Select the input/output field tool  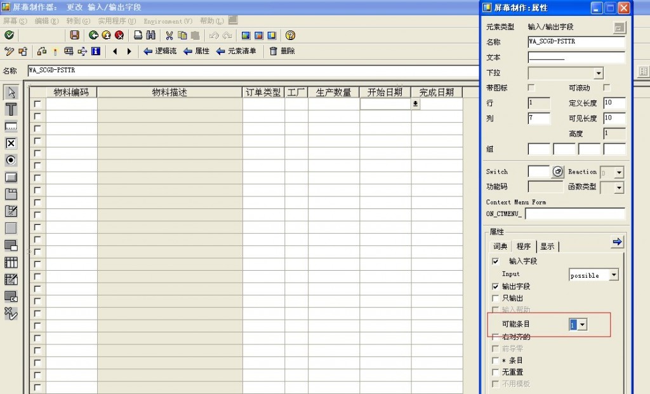point(11,126)
